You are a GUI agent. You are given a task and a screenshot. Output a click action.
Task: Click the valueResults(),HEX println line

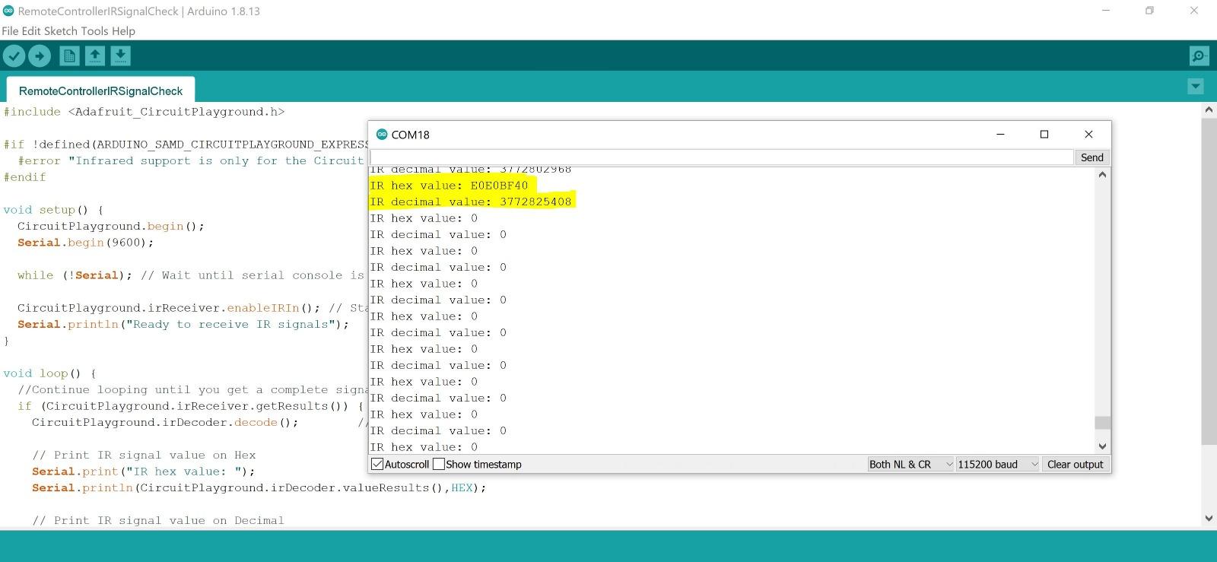point(259,487)
